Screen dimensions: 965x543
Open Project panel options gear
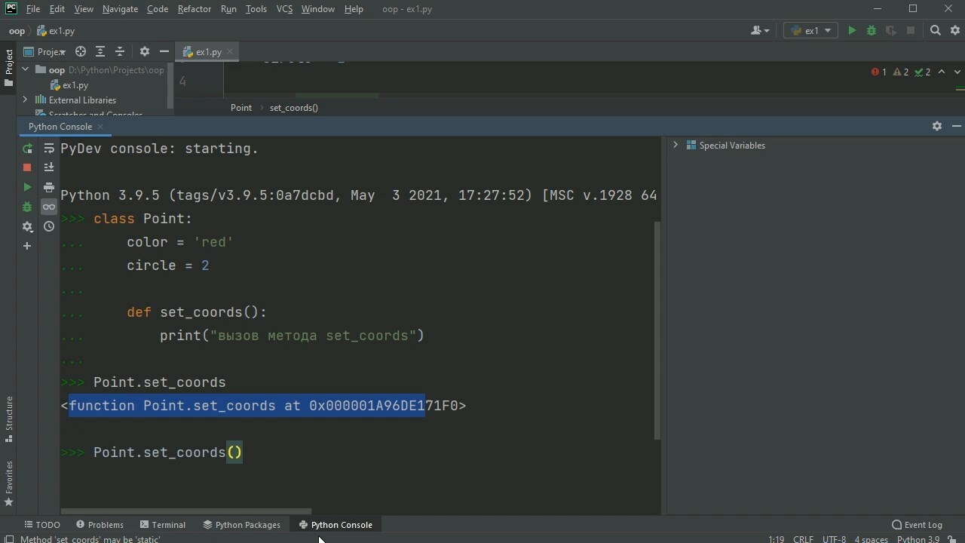tap(145, 52)
